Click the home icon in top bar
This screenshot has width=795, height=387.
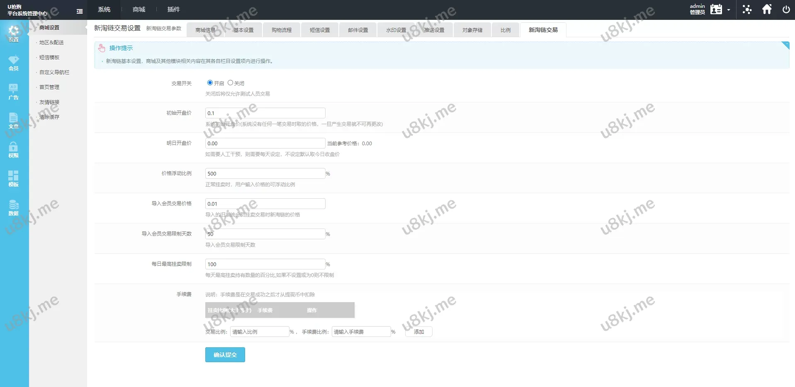click(x=767, y=10)
